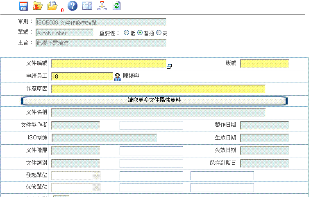The image size is (311, 197).
Task: Focus the 作廢原因 text field
Action: tap(158, 89)
